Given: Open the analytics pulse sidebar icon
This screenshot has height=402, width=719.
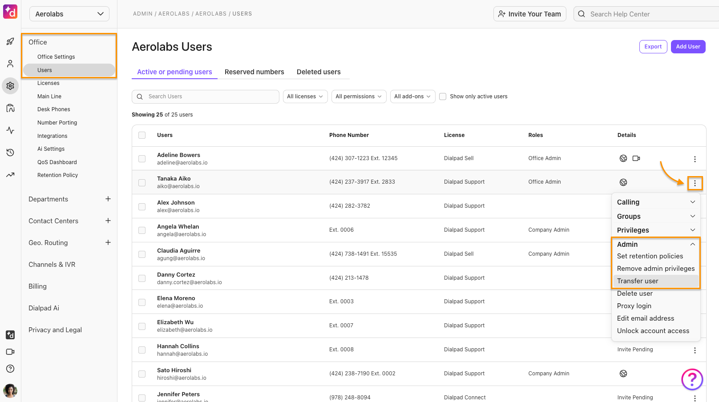Looking at the screenshot, I should point(10,130).
